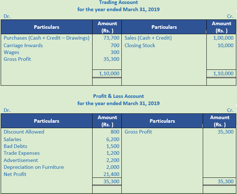
Task: Select the Net Profit label
Action: click(x=15, y=174)
